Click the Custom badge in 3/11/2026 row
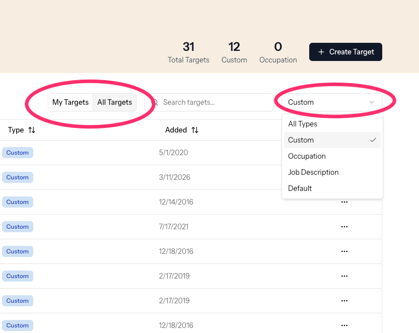Viewport: 419px width, 333px height. pos(18,177)
